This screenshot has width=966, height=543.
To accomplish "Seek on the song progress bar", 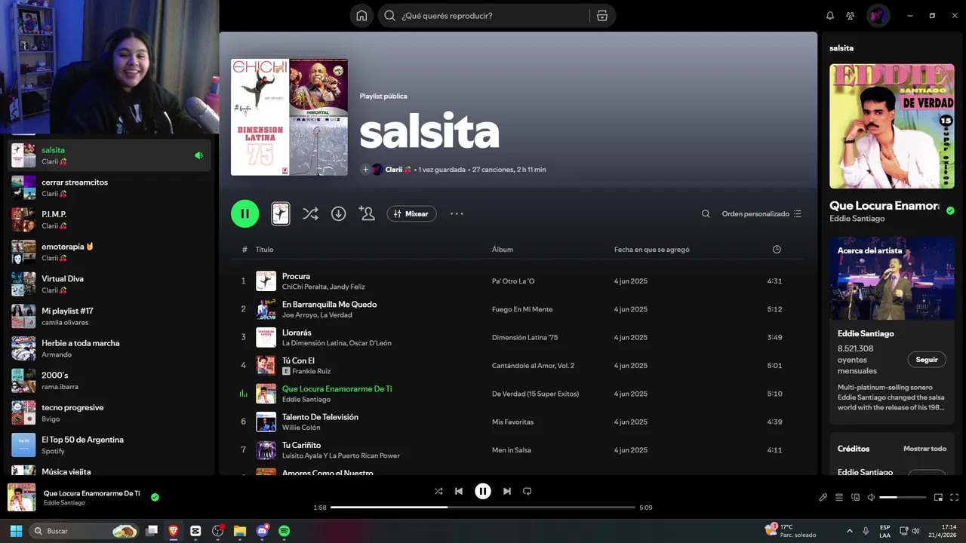I will (x=483, y=508).
